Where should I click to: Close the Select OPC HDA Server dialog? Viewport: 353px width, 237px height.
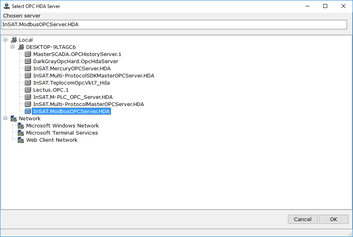[343, 6]
